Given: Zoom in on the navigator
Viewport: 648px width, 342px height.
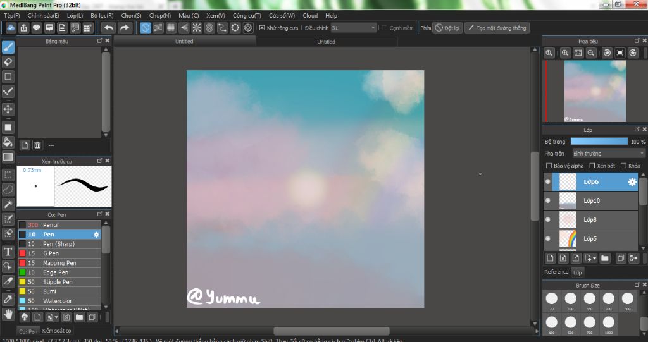Looking at the screenshot, I should click(x=565, y=53).
